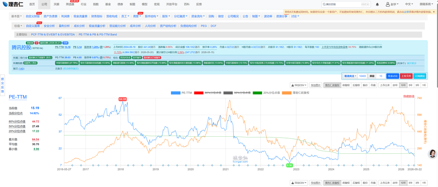This screenshot has height=187, width=438.
Task: Open 导出CSV dropdown above chart
Action: [x=299, y=85]
